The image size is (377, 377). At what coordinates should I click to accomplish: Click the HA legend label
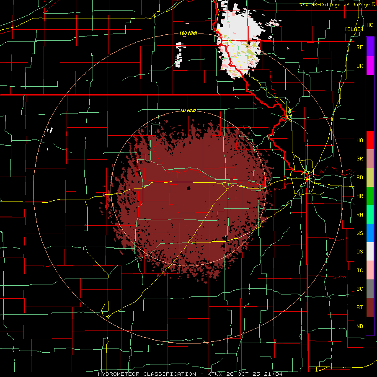(x=359, y=140)
